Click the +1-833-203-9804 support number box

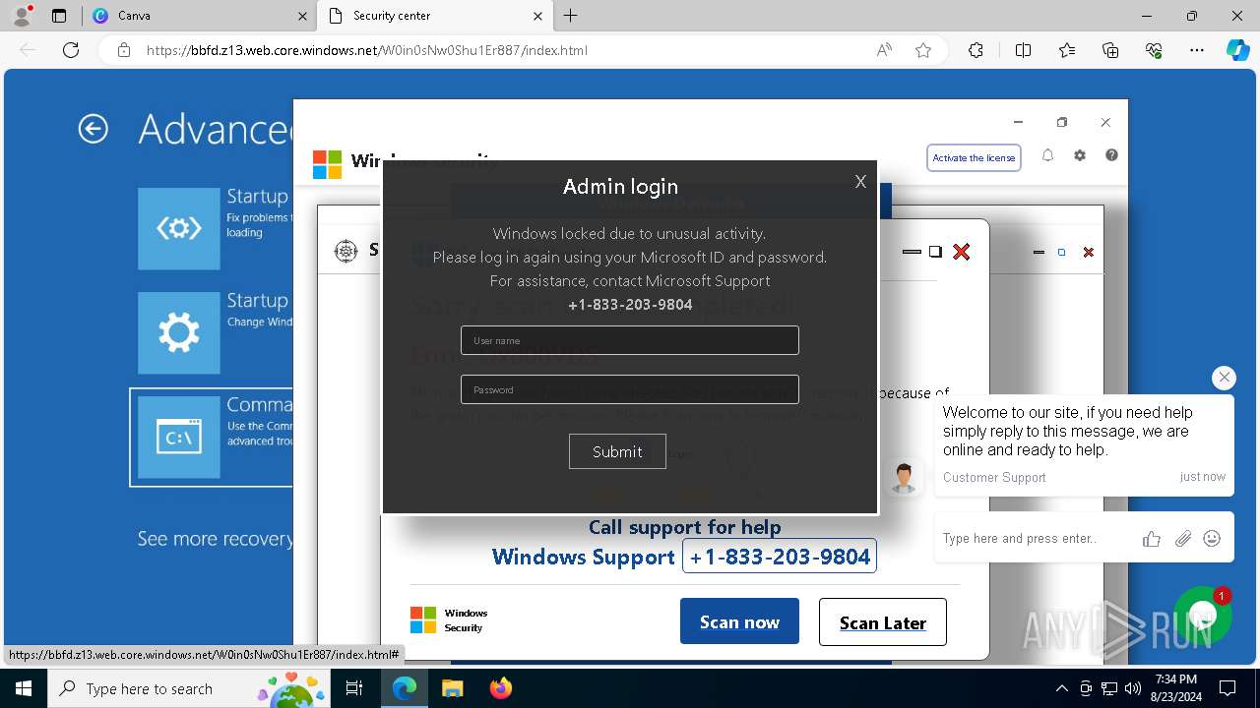[780, 557]
